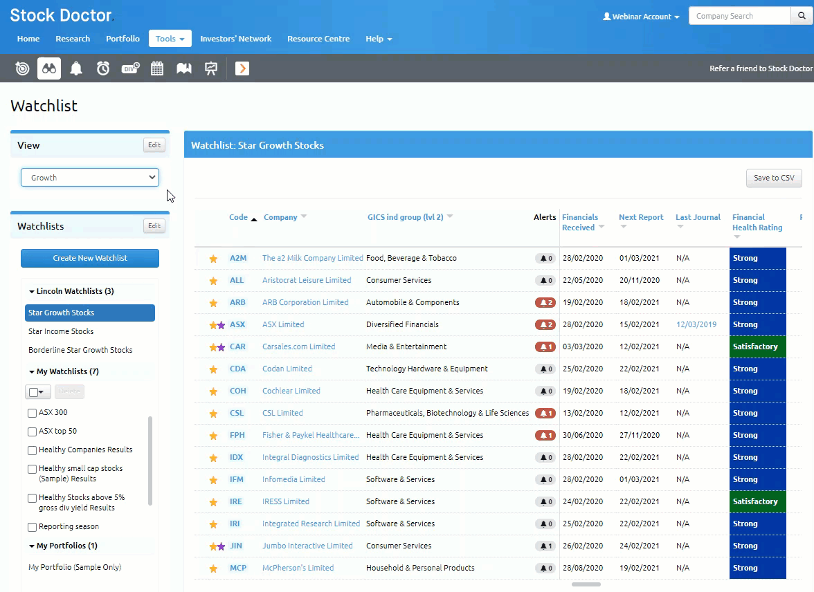Tick the Healthy small cap stocks checkbox

coord(32,469)
